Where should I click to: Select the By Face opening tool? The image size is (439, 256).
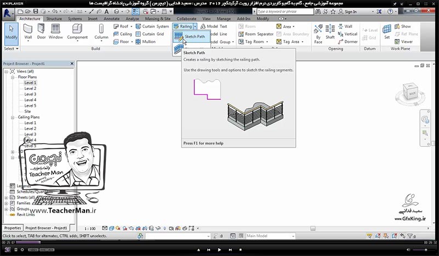point(318,34)
